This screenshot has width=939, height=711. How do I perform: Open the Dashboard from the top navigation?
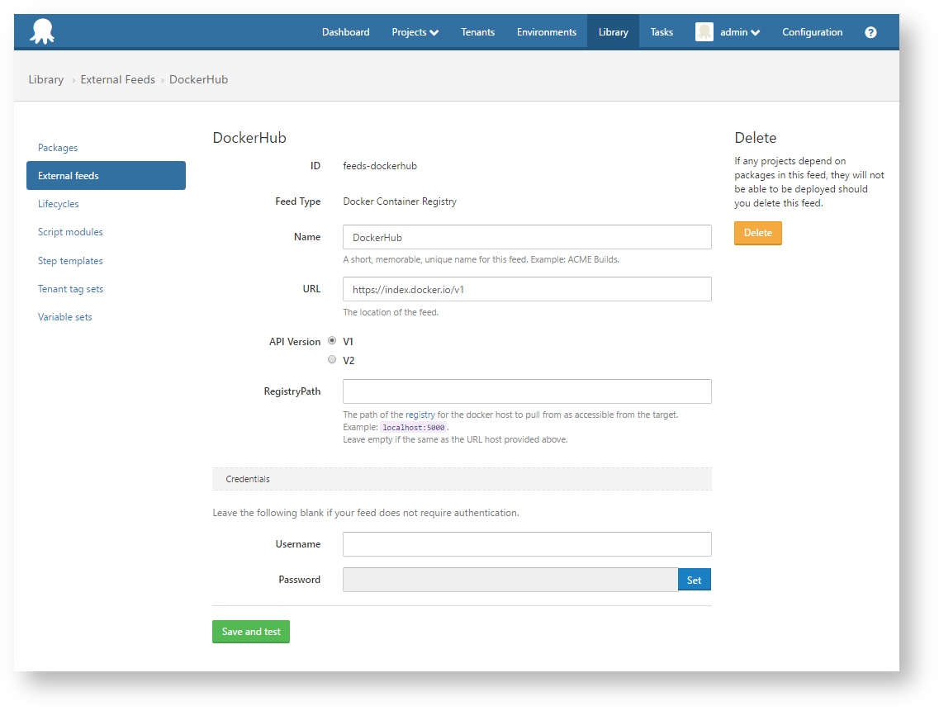pos(345,31)
